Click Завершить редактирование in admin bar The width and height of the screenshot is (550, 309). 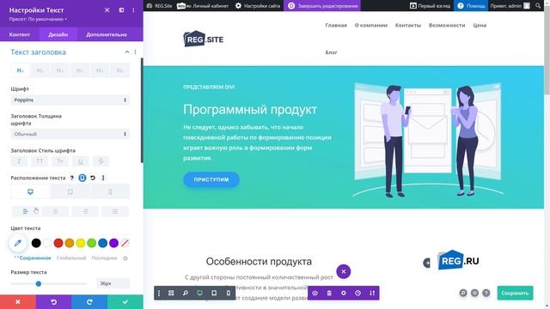tap(323, 6)
